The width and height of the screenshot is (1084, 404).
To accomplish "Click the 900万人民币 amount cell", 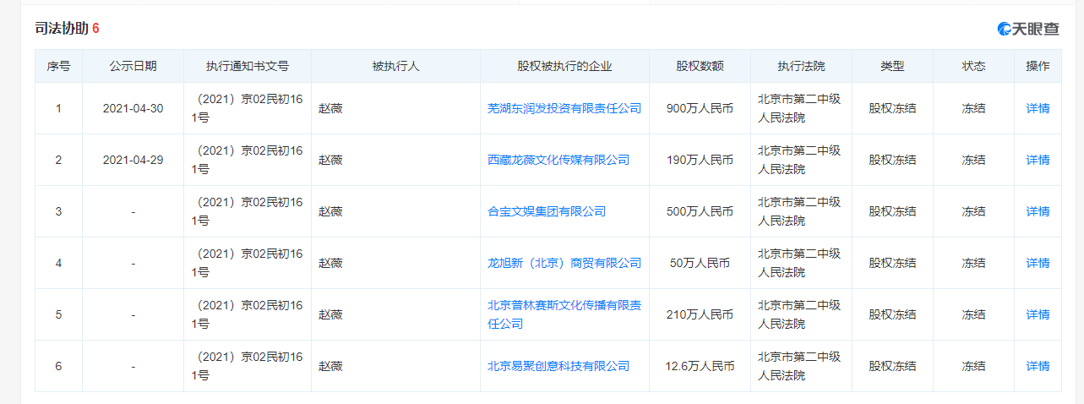I will coord(700,108).
